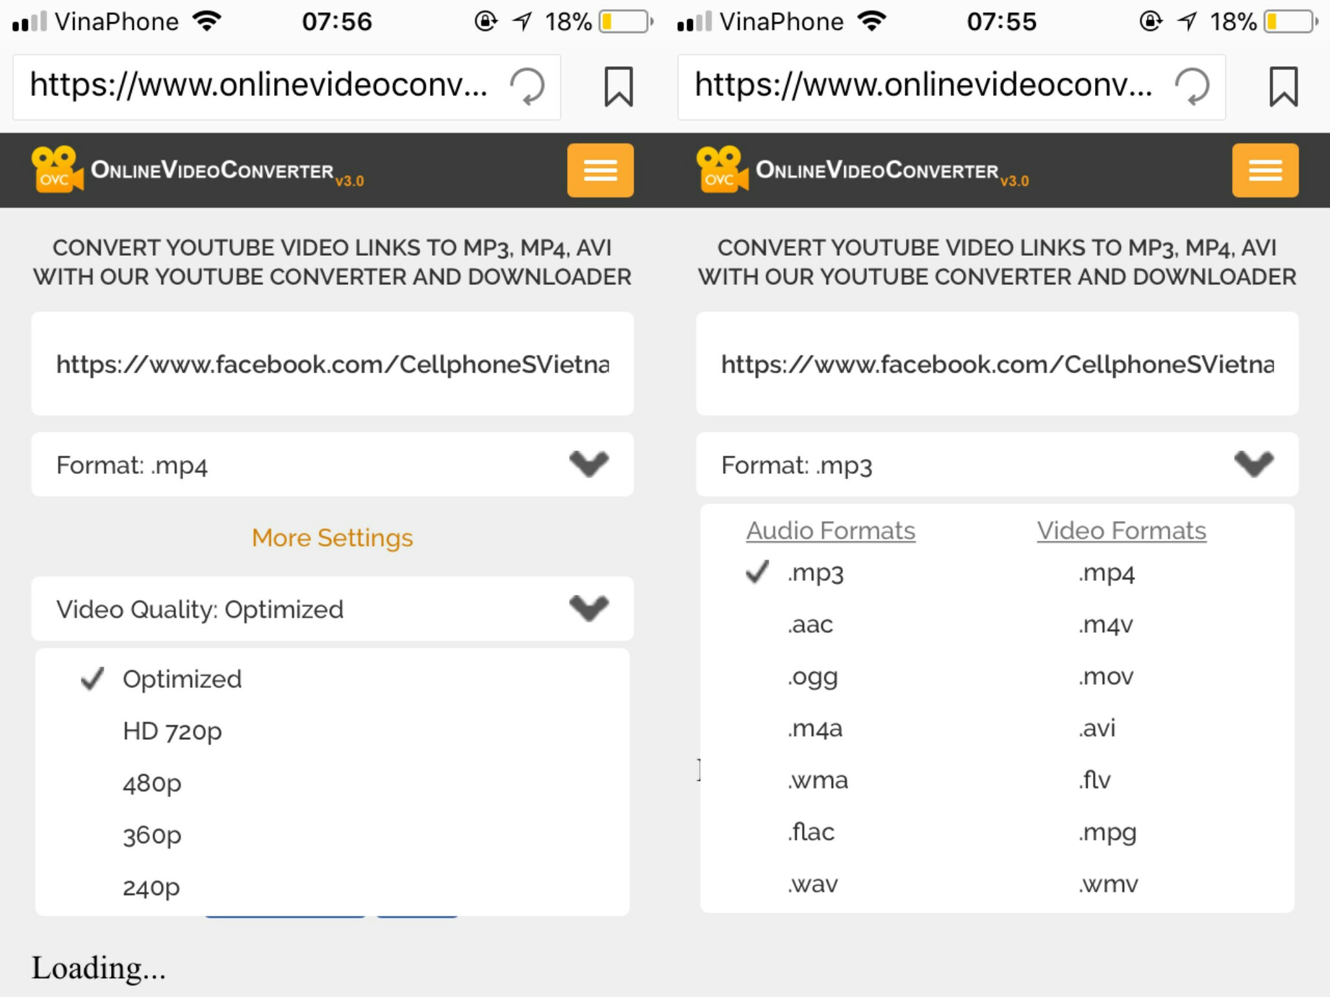Tap Audio Formats heading

(831, 530)
